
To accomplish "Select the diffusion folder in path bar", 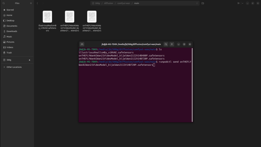I will click(108, 3).
